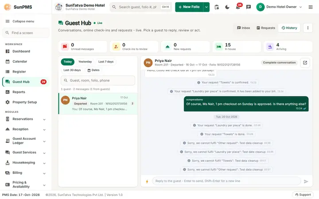The image size is (319, 199).
Task: Go to the Register screen
Action: (19, 72)
